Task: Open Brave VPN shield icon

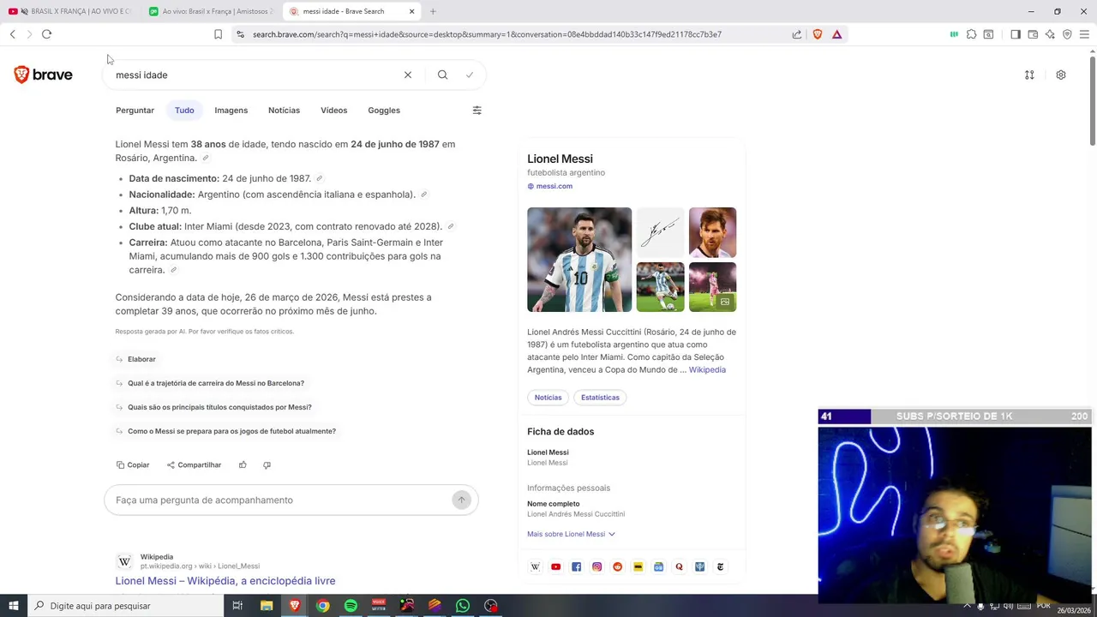Action: 1067,34
